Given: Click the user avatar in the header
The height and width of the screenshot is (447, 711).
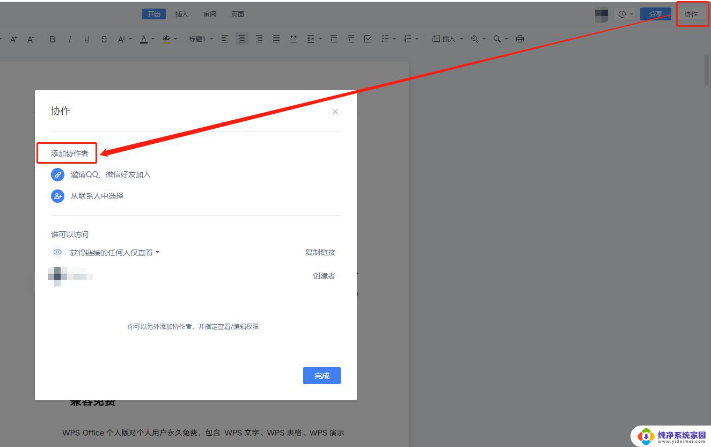Looking at the screenshot, I should pyautogui.click(x=602, y=15).
